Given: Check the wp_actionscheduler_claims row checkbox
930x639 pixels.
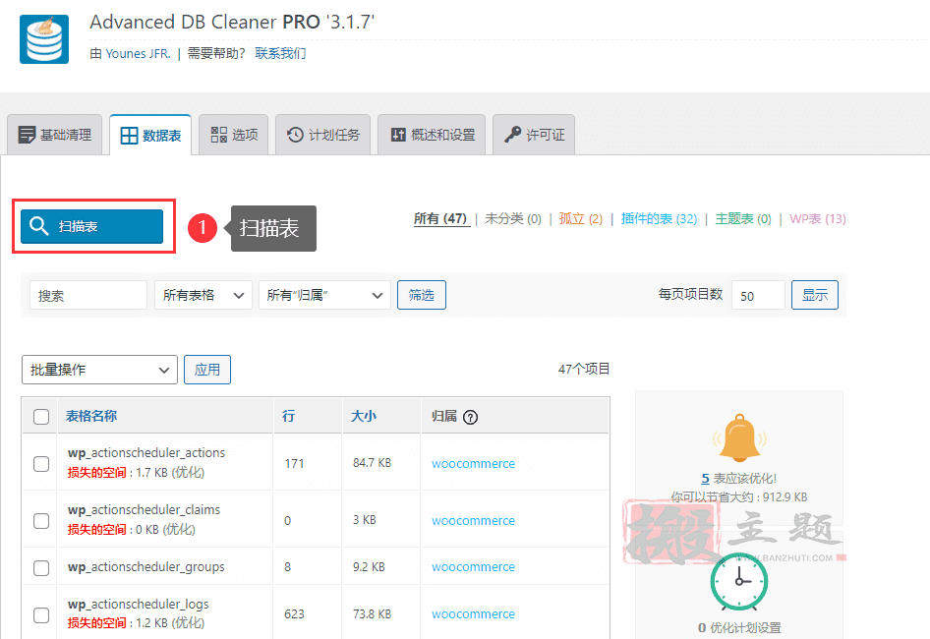Looking at the screenshot, I should coord(41,520).
